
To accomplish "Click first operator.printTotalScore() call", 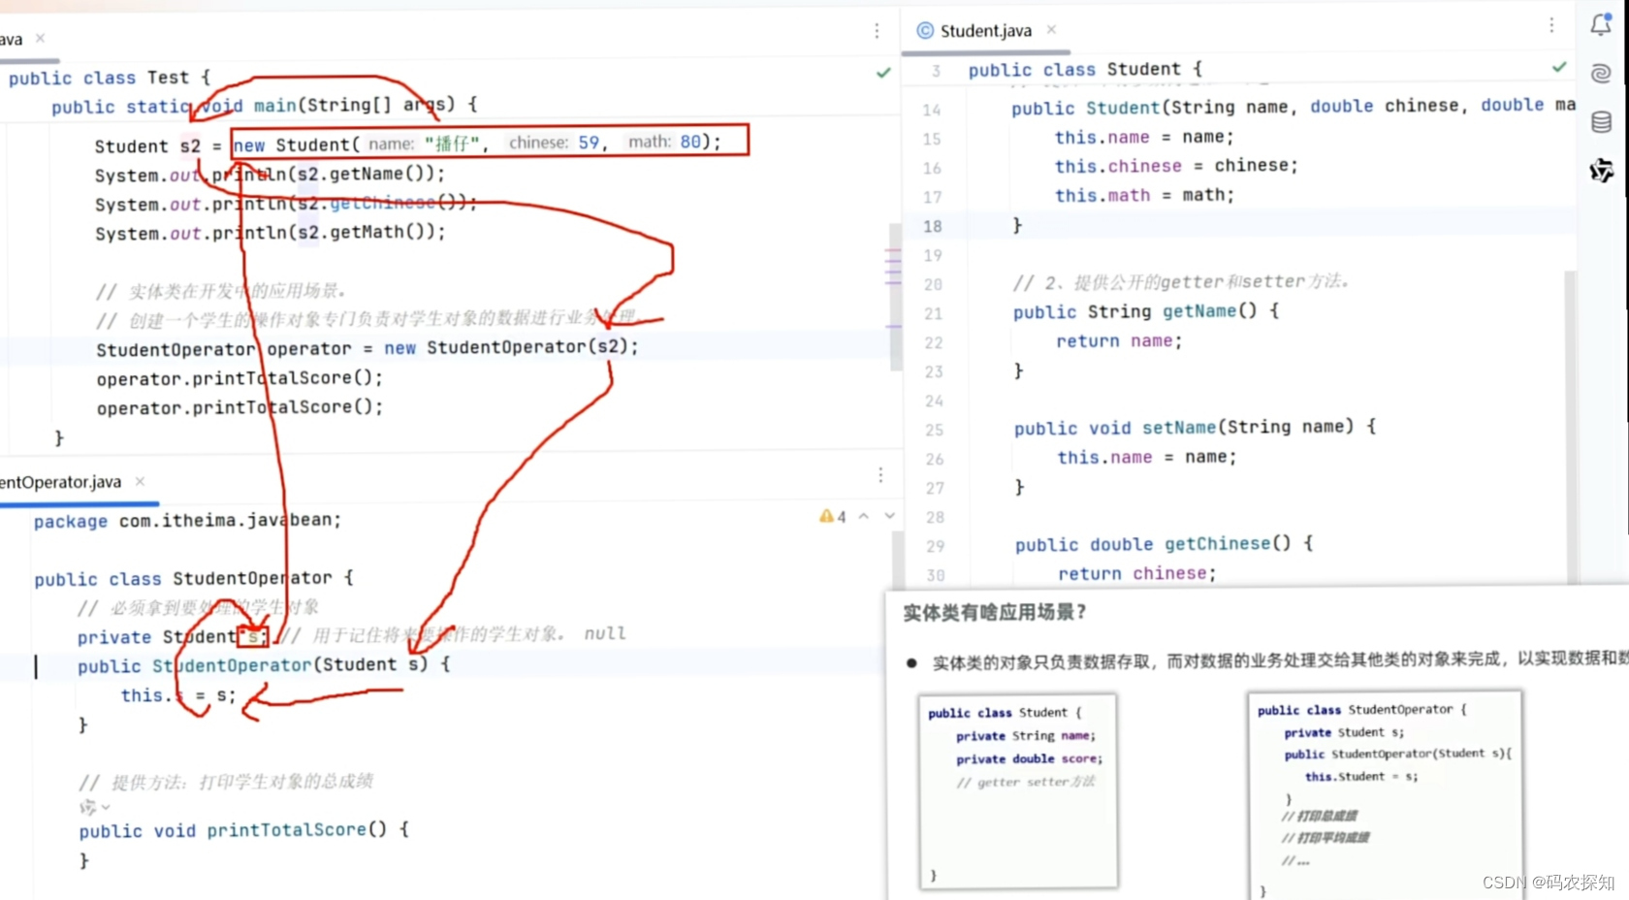I will (240, 378).
